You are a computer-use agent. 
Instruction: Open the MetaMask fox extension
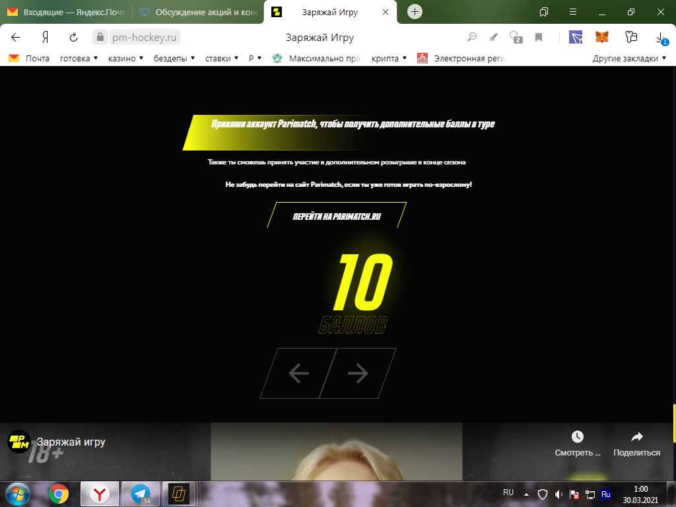(602, 37)
